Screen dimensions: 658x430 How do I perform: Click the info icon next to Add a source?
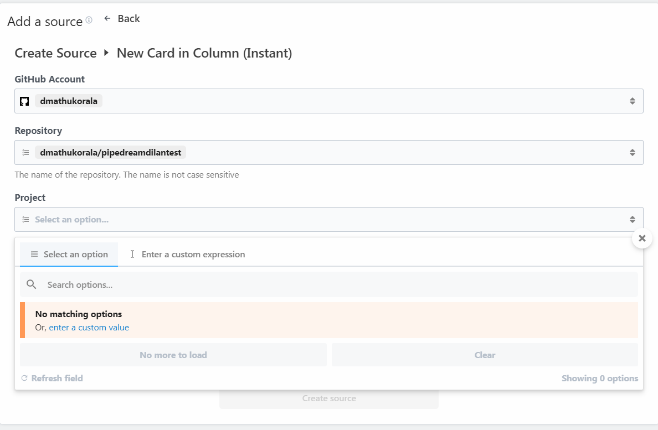pos(89,20)
